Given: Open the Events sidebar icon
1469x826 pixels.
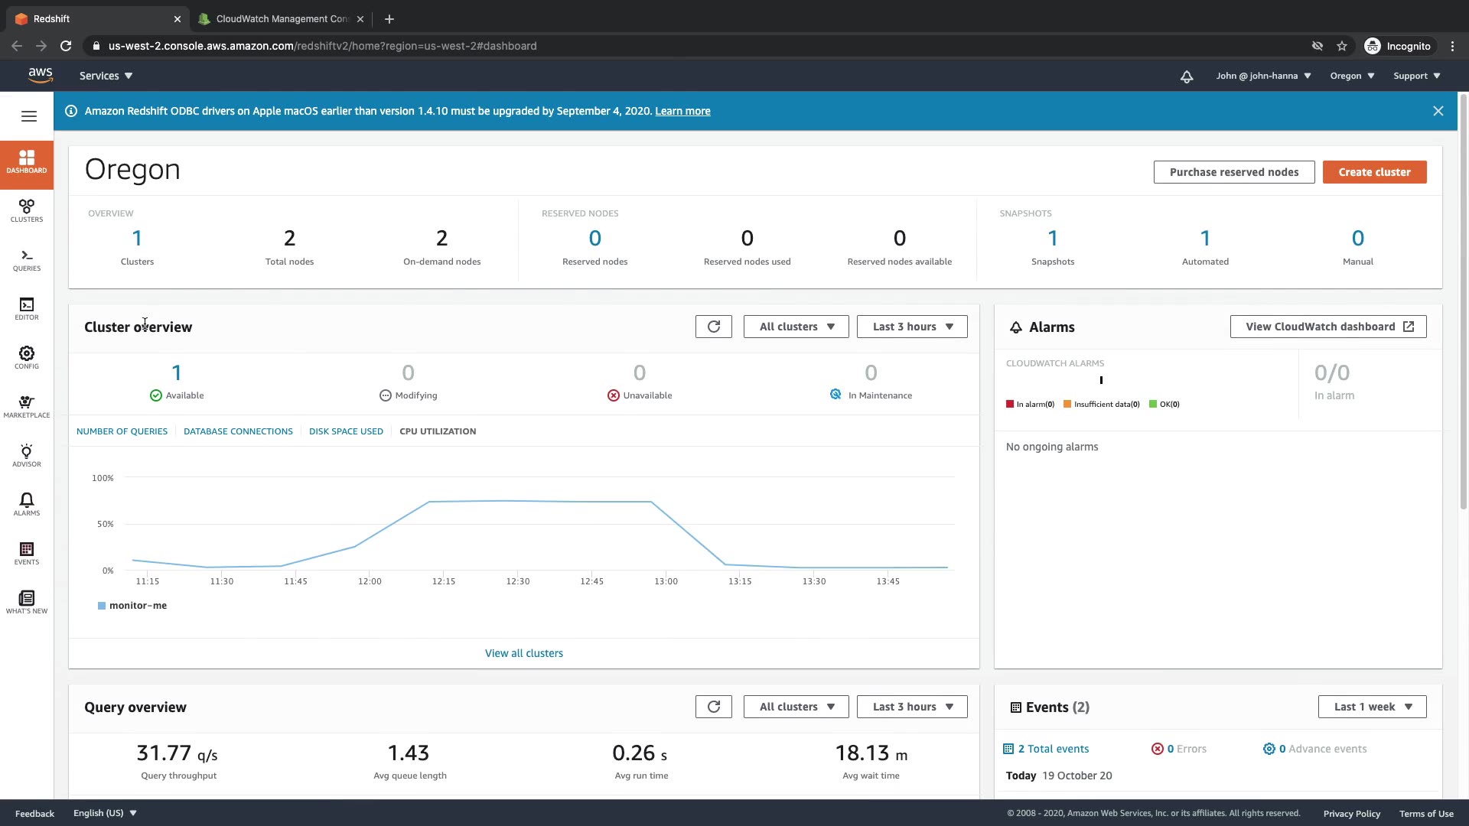Looking at the screenshot, I should (27, 553).
